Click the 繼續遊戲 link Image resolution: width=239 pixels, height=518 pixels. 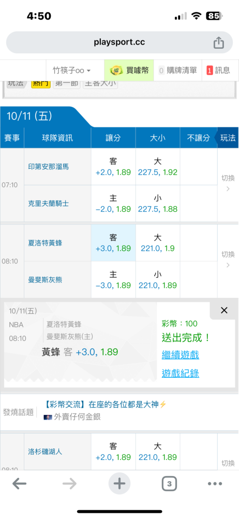click(x=180, y=355)
